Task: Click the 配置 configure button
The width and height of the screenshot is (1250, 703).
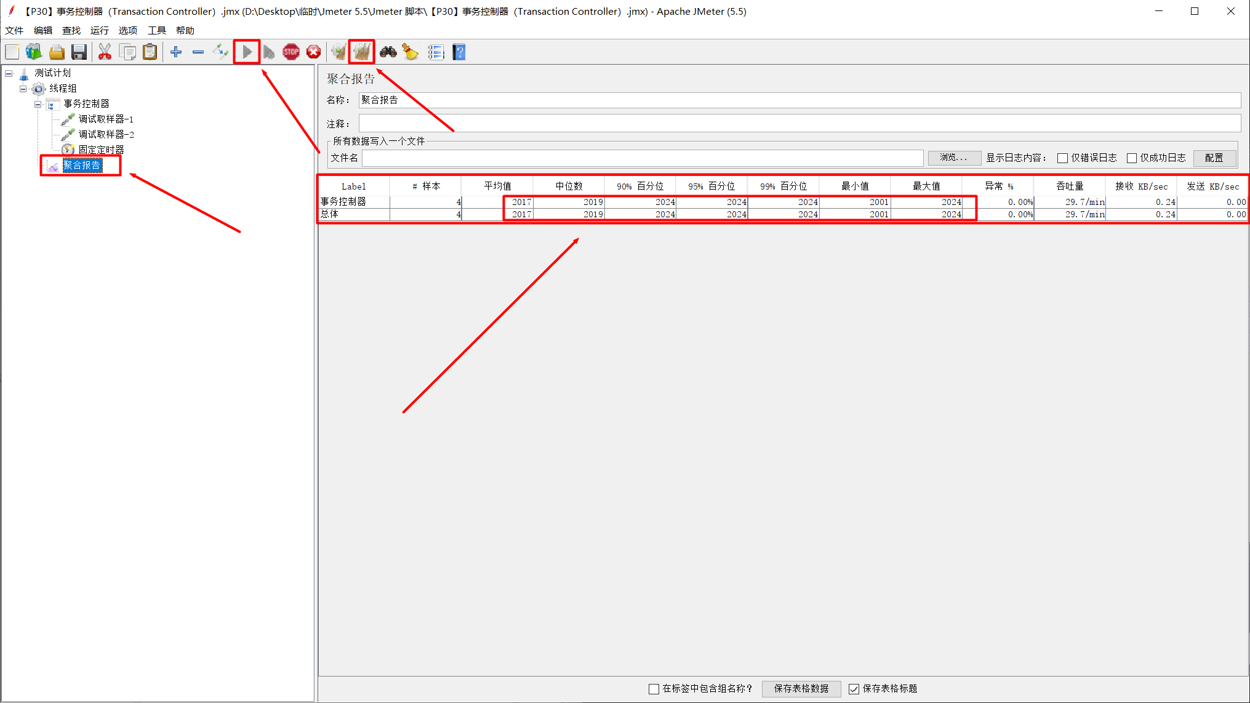Action: click(x=1214, y=158)
